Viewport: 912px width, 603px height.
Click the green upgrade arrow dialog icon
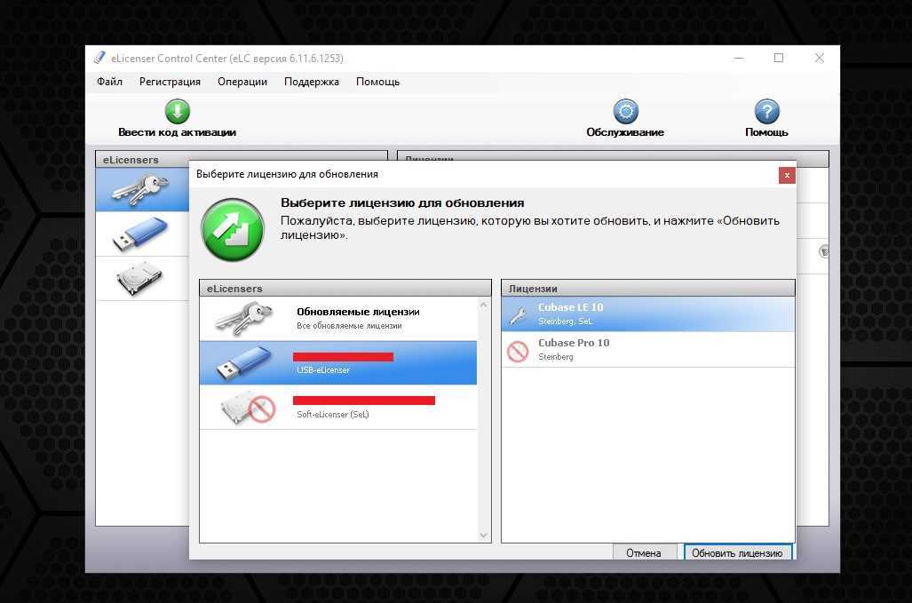pyautogui.click(x=233, y=230)
